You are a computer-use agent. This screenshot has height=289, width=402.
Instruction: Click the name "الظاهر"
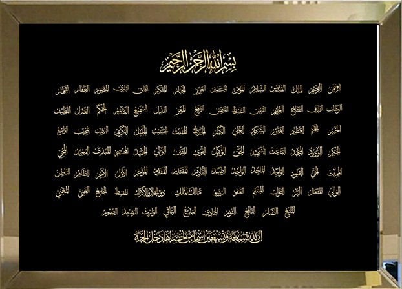[x=82, y=174]
